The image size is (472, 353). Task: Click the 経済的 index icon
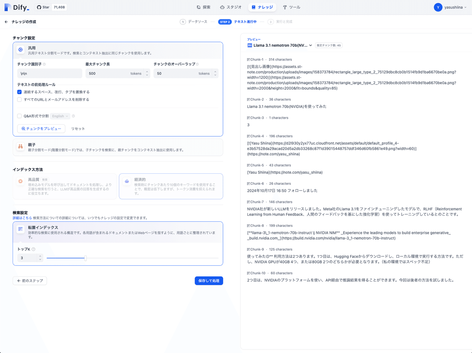(x=127, y=181)
